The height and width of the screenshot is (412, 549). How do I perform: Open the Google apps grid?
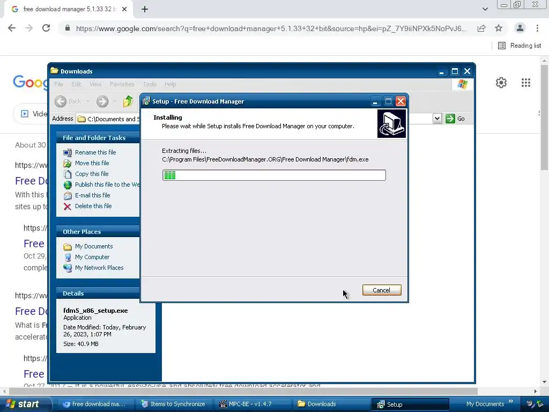(525, 83)
